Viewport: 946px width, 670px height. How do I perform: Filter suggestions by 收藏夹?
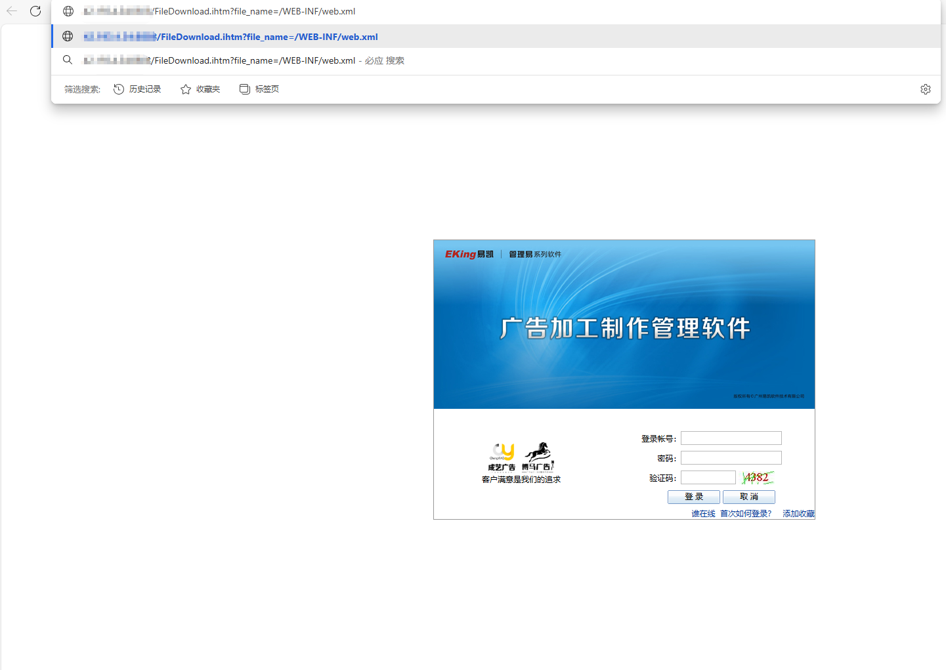pos(200,89)
